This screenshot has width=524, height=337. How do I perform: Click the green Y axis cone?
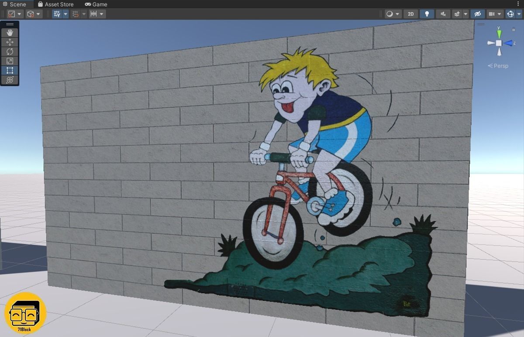[x=499, y=34]
